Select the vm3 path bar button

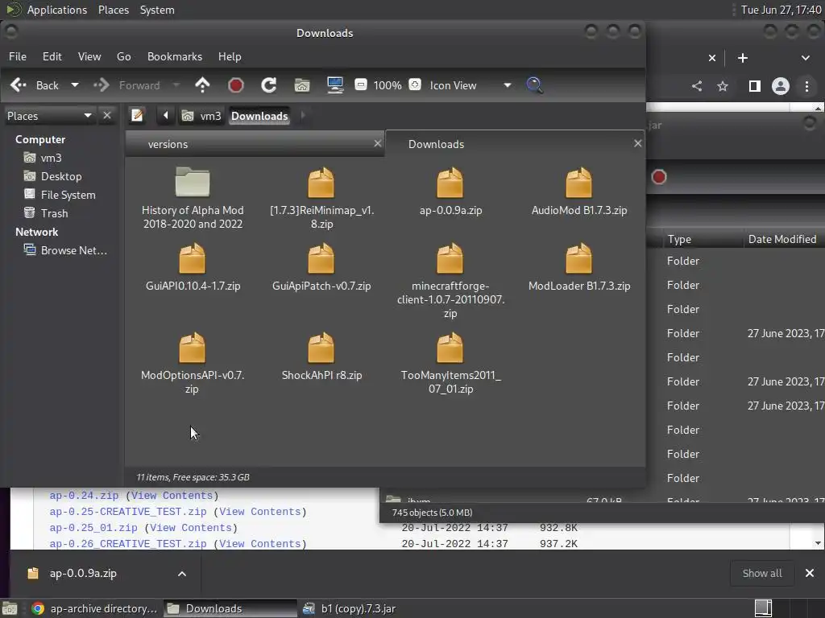click(201, 116)
